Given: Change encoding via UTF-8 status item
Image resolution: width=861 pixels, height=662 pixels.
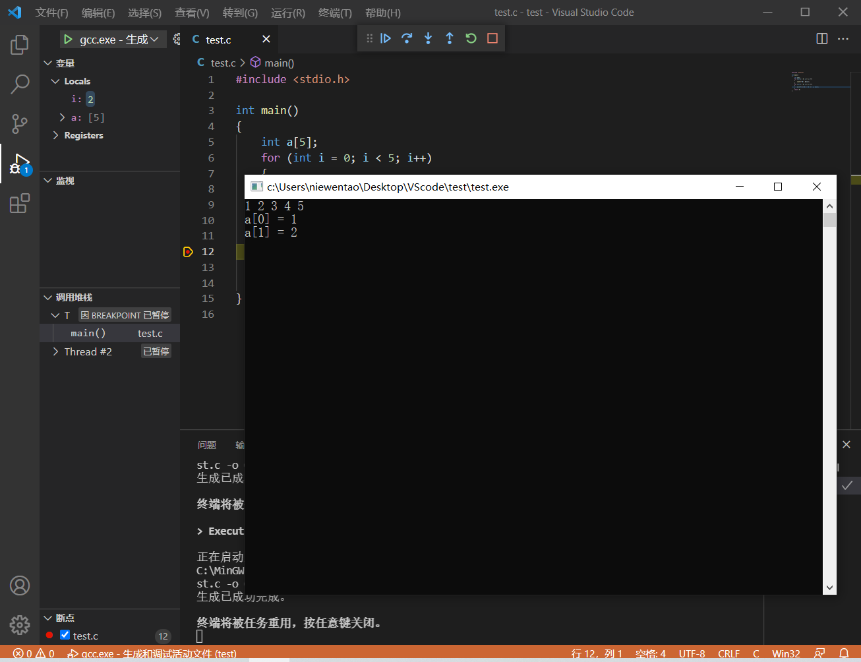Looking at the screenshot, I should (692, 654).
